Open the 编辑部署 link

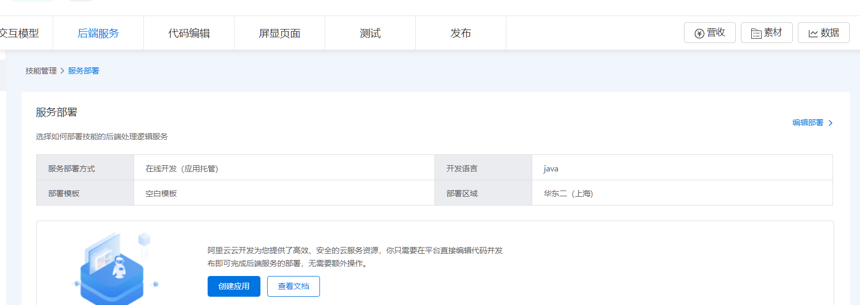point(808,123)
